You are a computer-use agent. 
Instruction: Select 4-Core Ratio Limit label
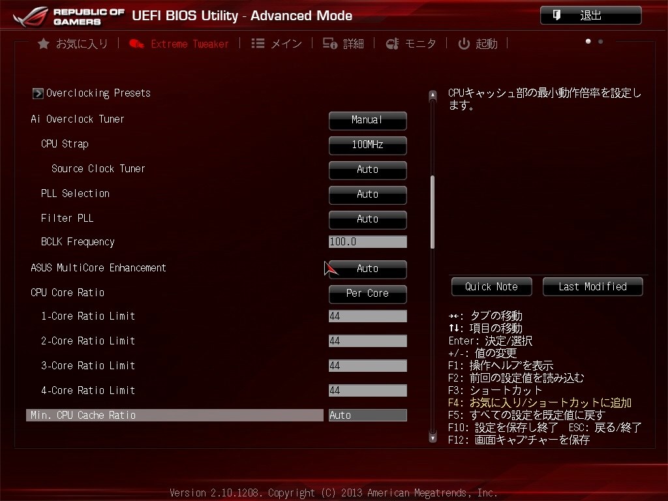click(88, 390)
